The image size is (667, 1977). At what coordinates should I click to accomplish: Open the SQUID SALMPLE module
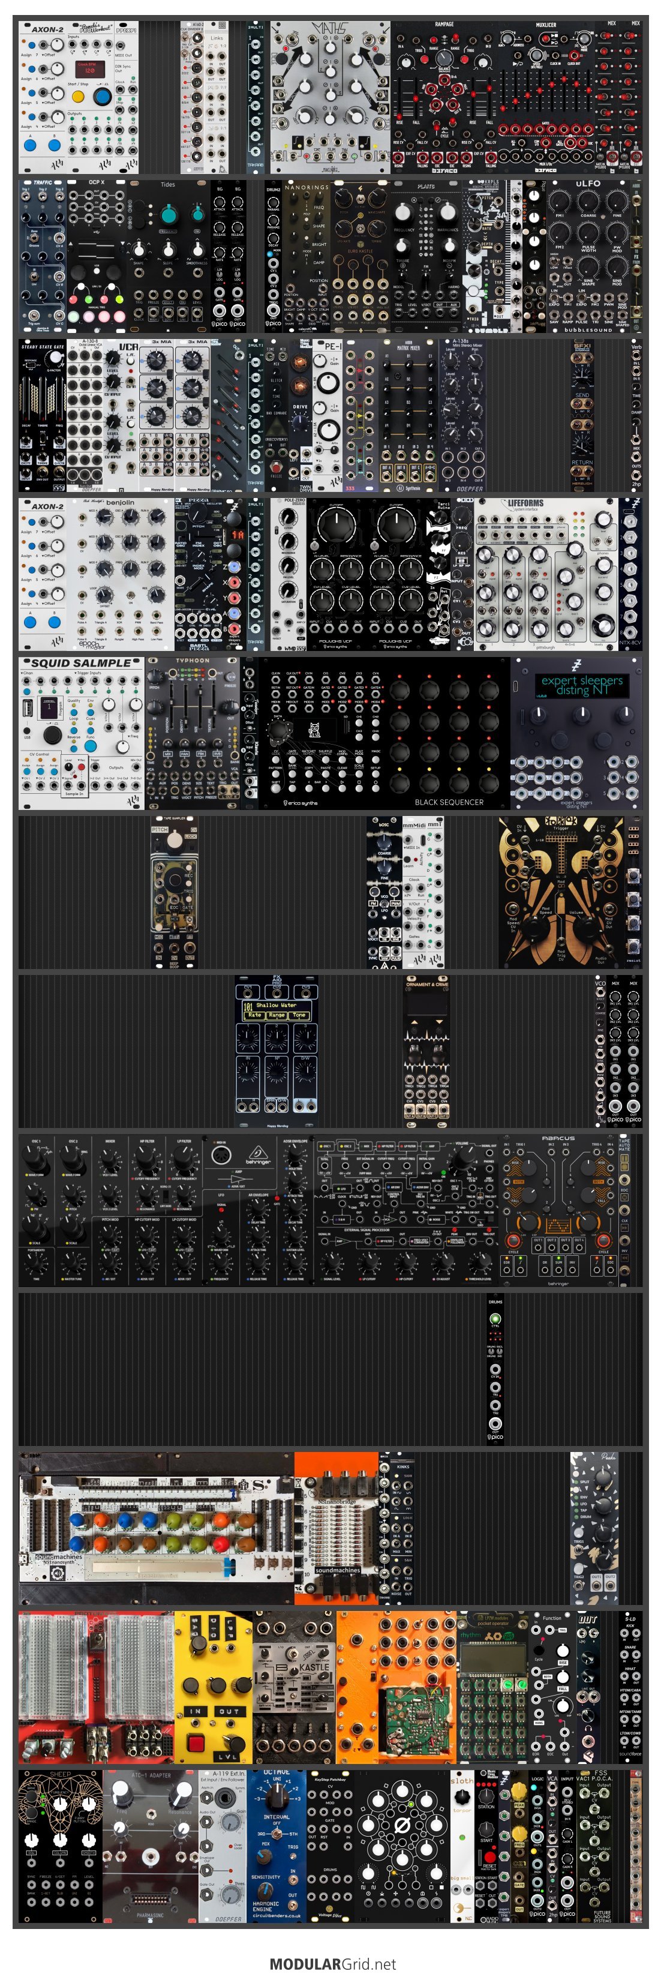coord(82,733)
